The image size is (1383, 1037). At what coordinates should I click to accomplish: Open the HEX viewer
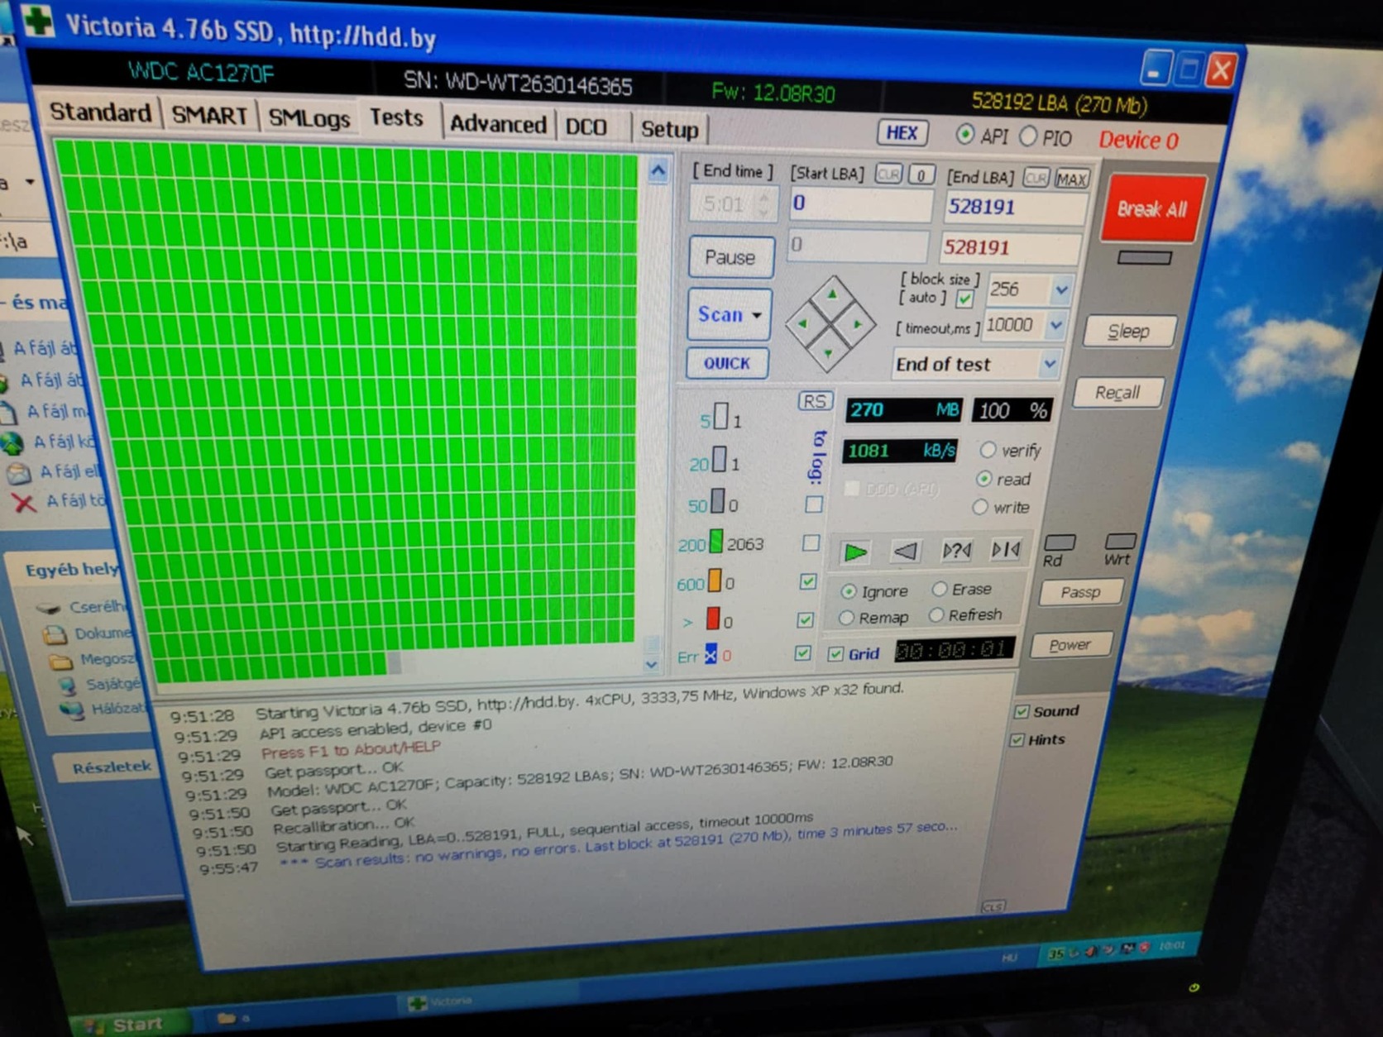click(x=902, y=133)
